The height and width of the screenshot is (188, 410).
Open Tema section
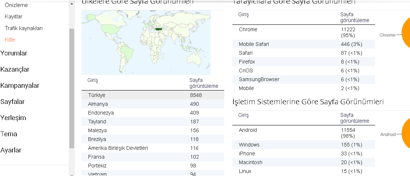coord(9,134)
